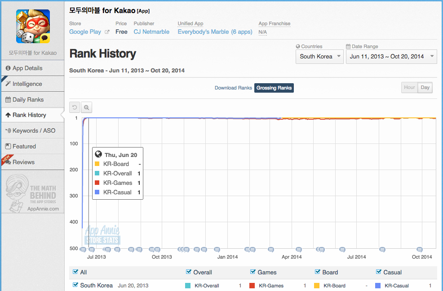Toggle the Games category checkbox
The width and height of the screenshot is (443, 291).
[253, 272]
